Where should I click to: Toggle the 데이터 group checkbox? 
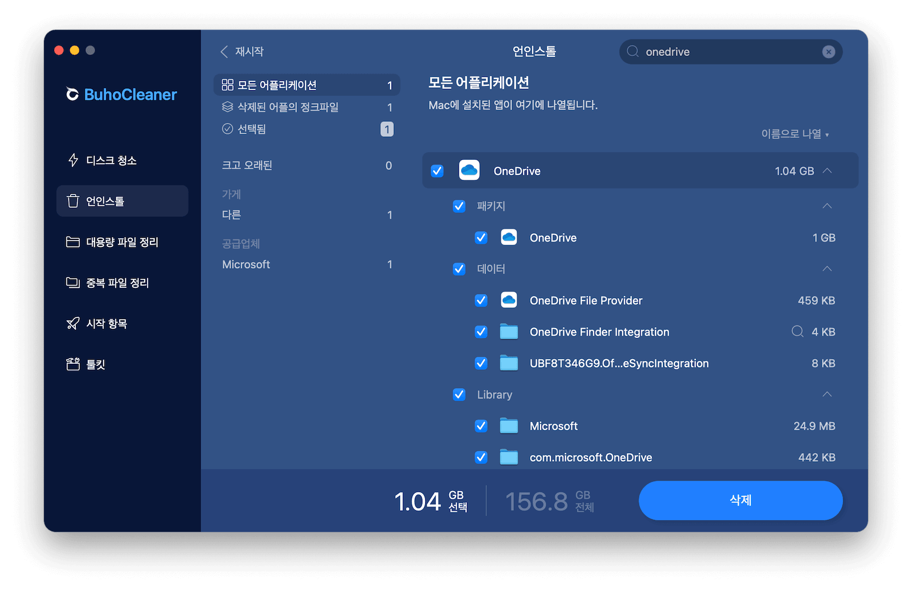[x=459, y=268]
